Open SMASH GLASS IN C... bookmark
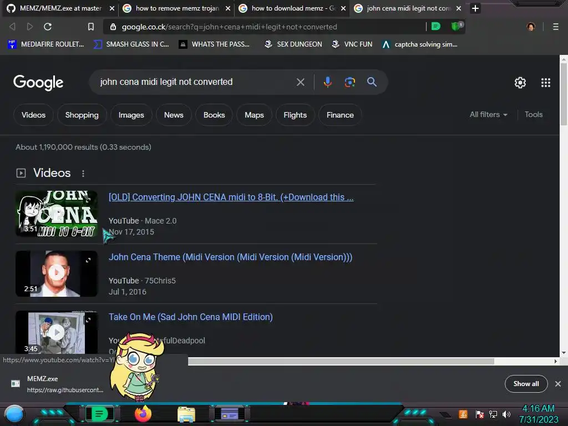The height and width of the screenshot is (426, 568). [131, 44]
